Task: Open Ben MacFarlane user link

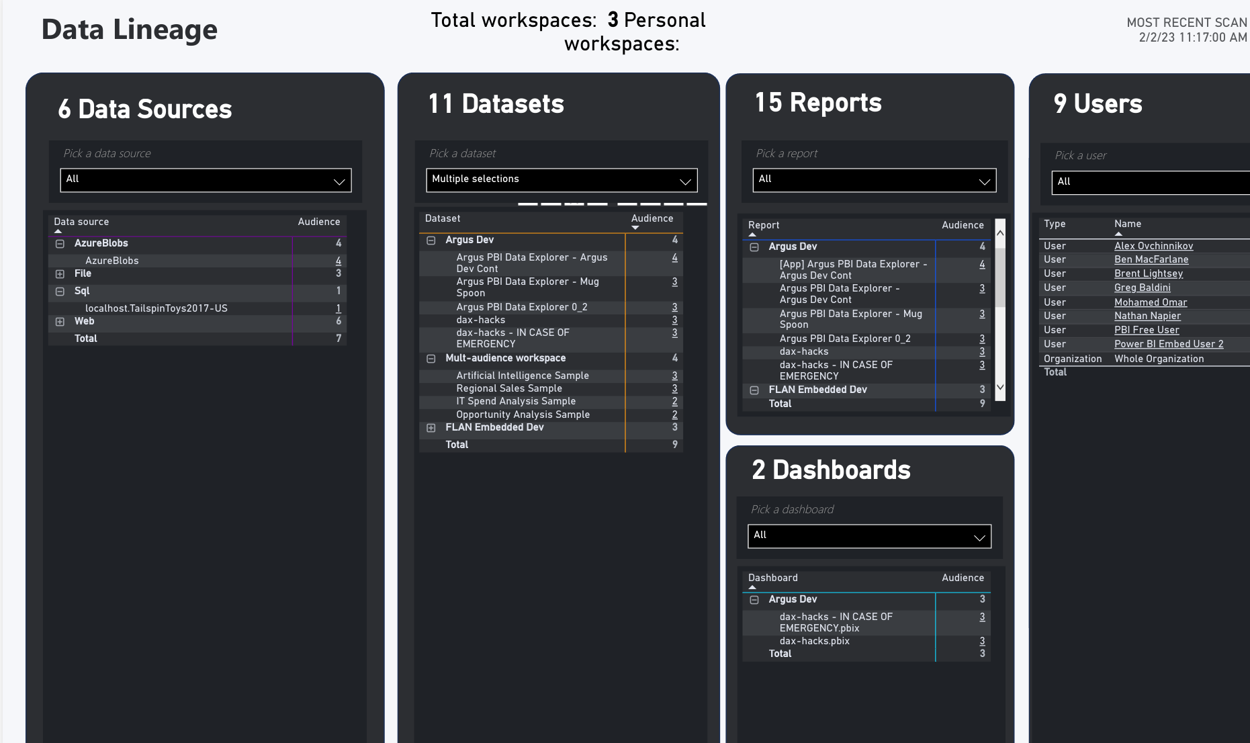Action: 1151,259
